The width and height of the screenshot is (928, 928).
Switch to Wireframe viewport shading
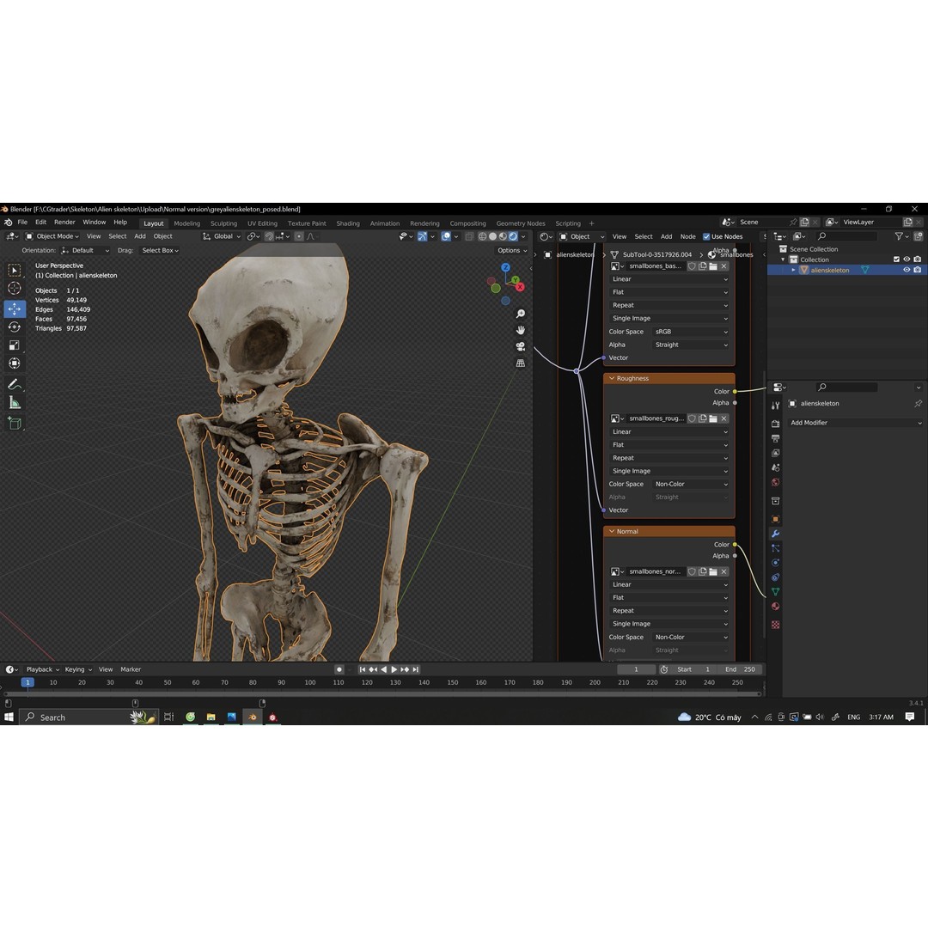(482, 236)
